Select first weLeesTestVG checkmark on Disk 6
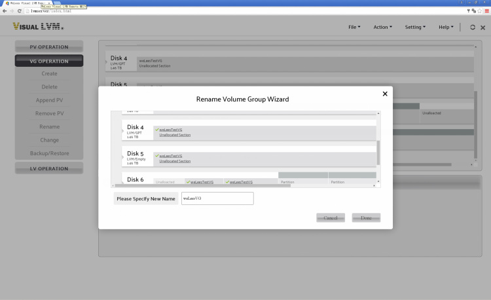Image resolution: width=491 pixels, height=300 pixels. (x=188, y=181)
